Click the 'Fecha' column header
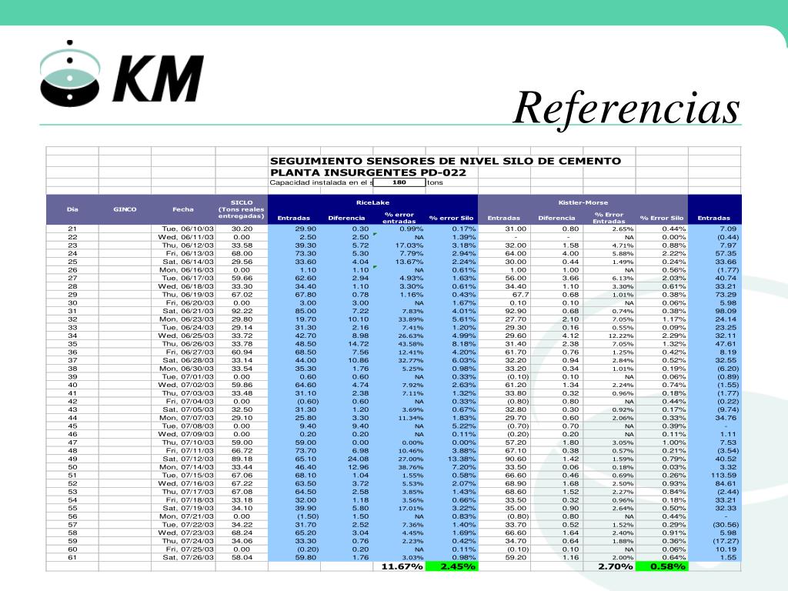The image size is (788, 591). point(183,209)
